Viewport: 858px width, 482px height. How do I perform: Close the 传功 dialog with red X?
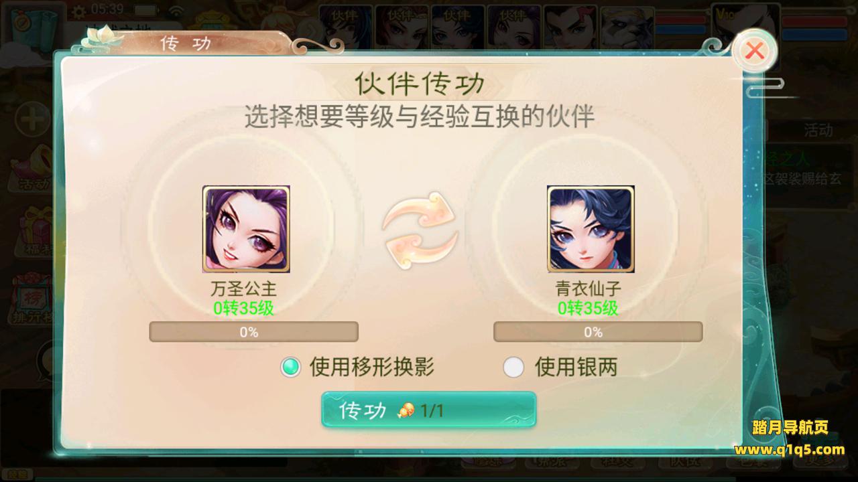(755, 50)
